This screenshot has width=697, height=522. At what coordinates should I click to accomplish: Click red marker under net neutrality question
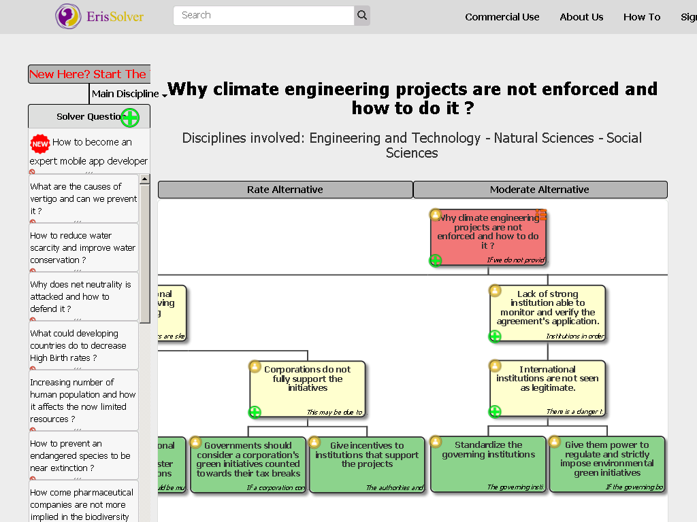tap(33, 319)
